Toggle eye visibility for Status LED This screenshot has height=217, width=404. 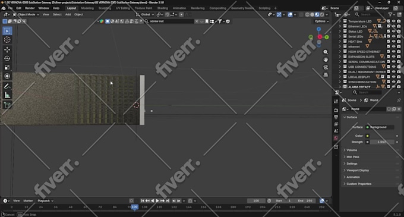[x=393, y=31]
